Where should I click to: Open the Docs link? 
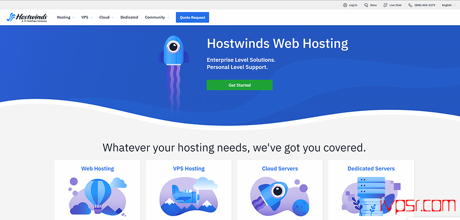pos(373,5)
